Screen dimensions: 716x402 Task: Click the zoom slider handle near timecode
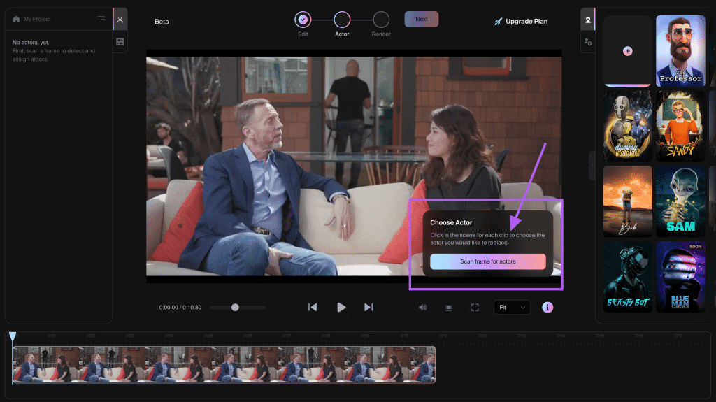coord(235,308)
